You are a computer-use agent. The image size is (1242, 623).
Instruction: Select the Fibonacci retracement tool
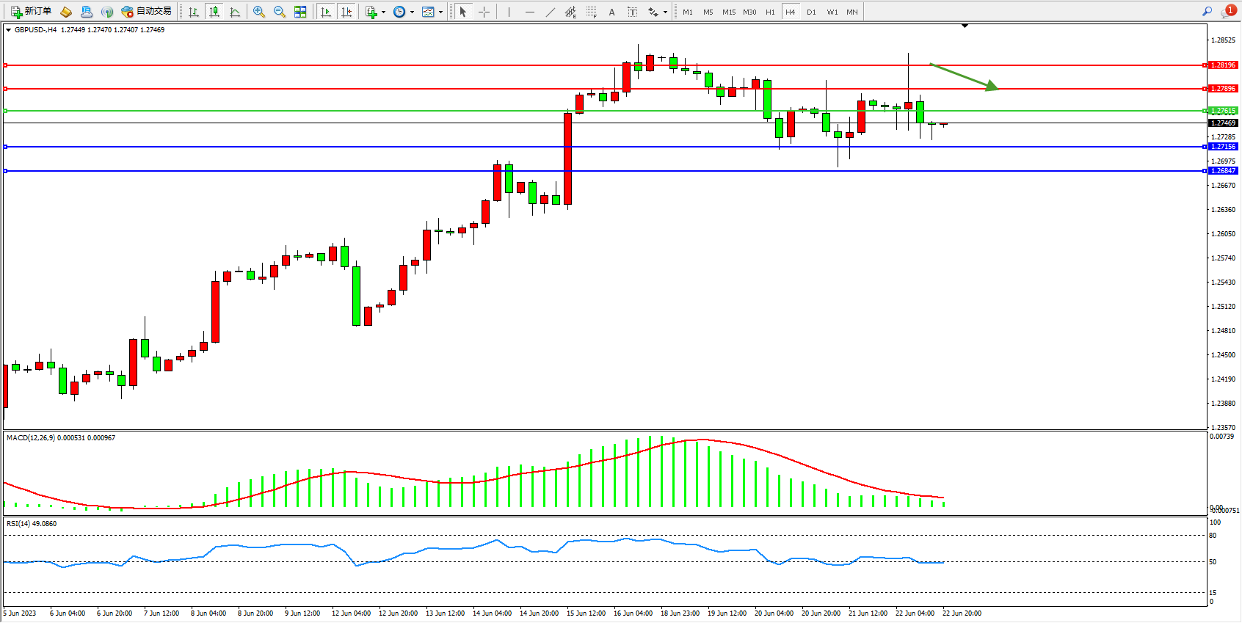click(591, 12)
